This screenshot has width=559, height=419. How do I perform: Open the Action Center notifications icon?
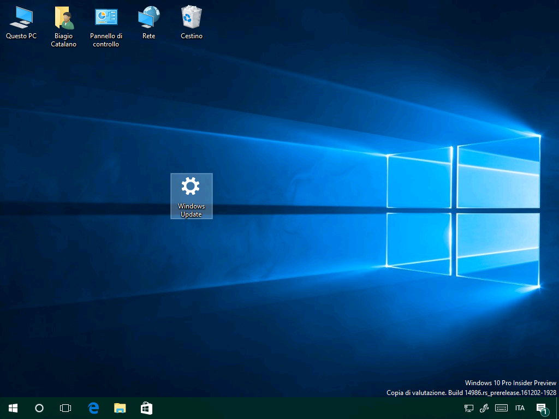click(x=542, y=409)
